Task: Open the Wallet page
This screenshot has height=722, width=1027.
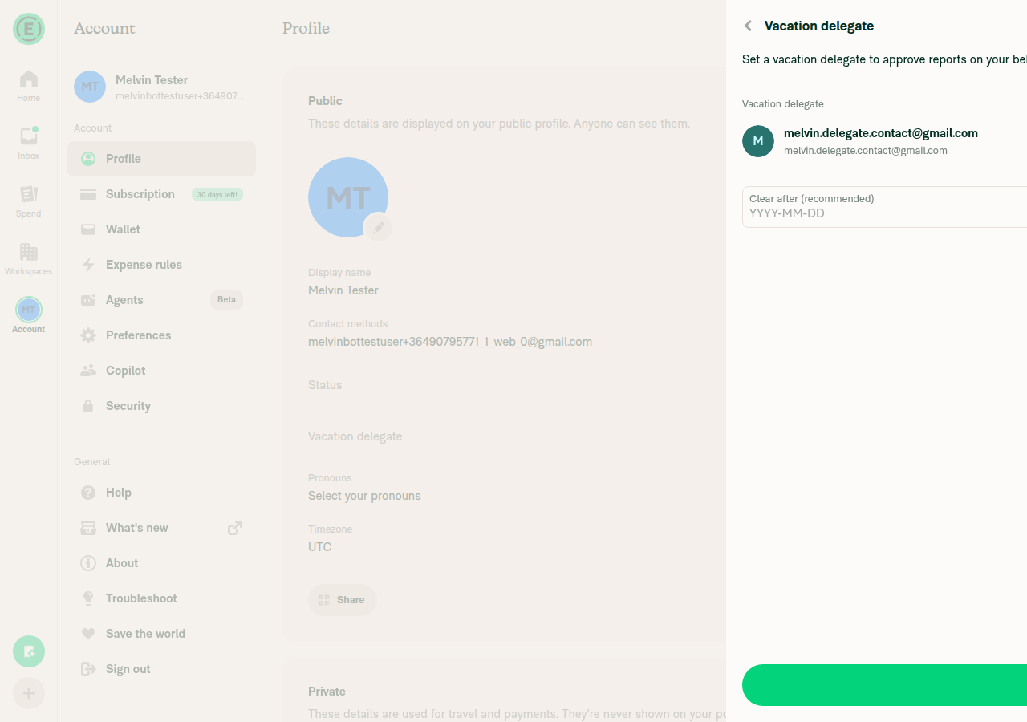Action: (161, 229)
